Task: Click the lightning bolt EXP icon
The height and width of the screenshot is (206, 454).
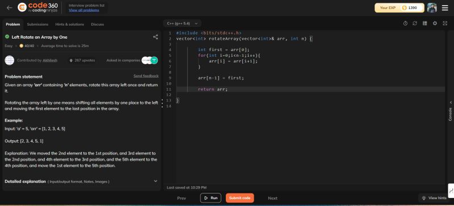Action: click(x=404, y=8)
